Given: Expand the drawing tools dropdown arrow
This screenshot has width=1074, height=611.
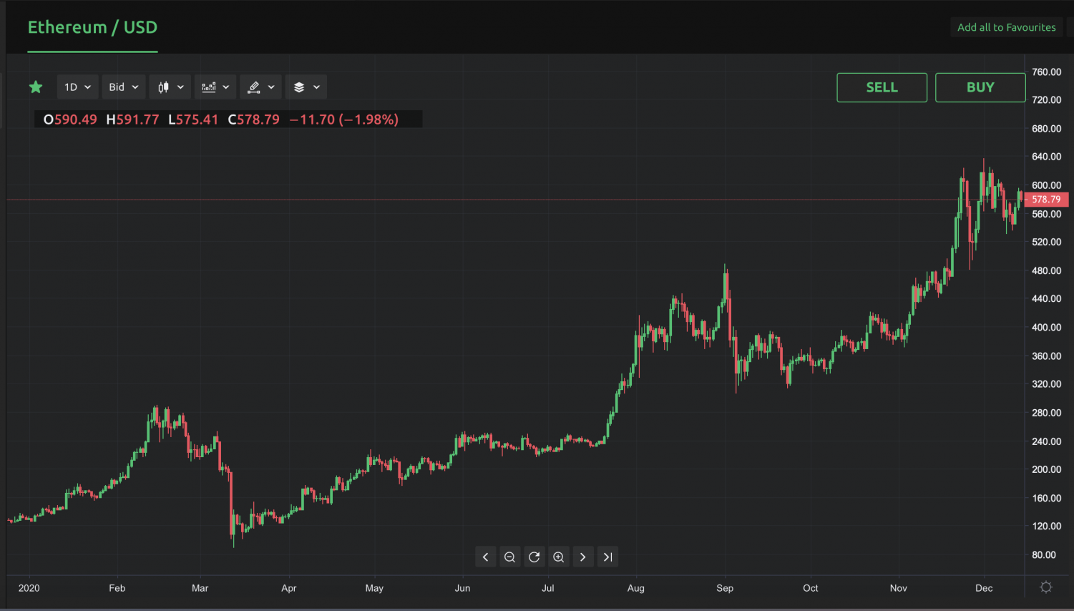Looking at the screenshot, I should (x=271, y=87).
